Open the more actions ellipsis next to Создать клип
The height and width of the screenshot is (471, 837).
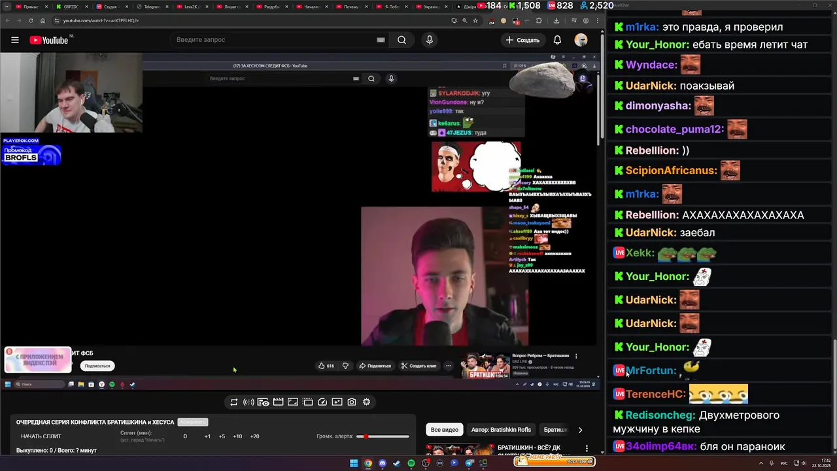[448, 366]
